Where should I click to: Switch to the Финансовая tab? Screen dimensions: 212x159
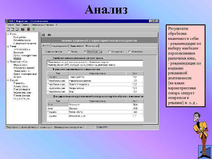click(x=92, y=46)
